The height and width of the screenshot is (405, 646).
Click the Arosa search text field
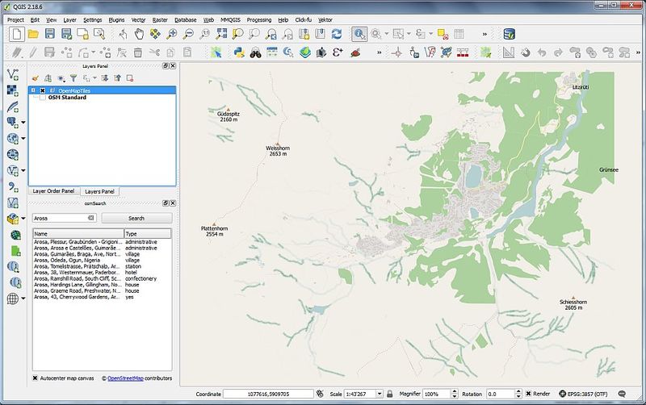tap(60, 218)
